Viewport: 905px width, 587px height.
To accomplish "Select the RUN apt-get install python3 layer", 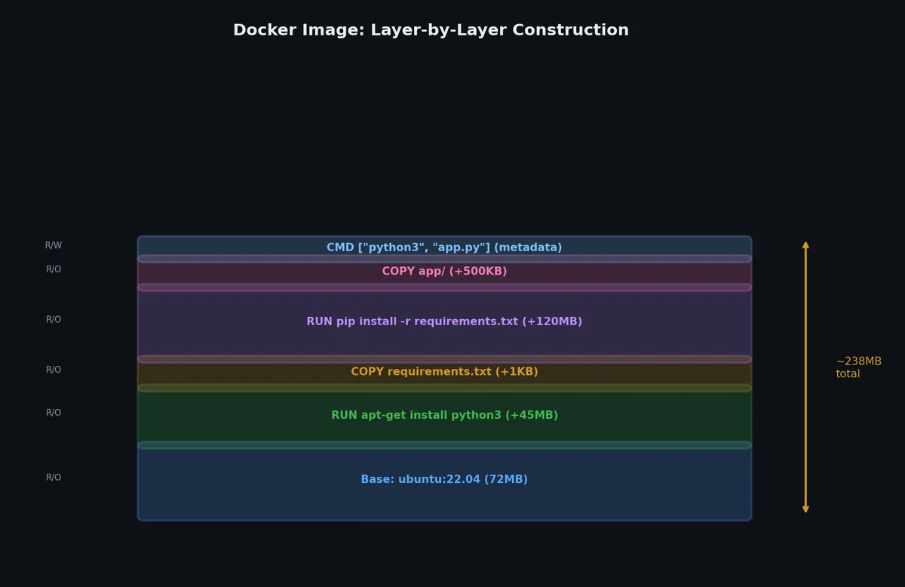I will [x=444, y=416].
